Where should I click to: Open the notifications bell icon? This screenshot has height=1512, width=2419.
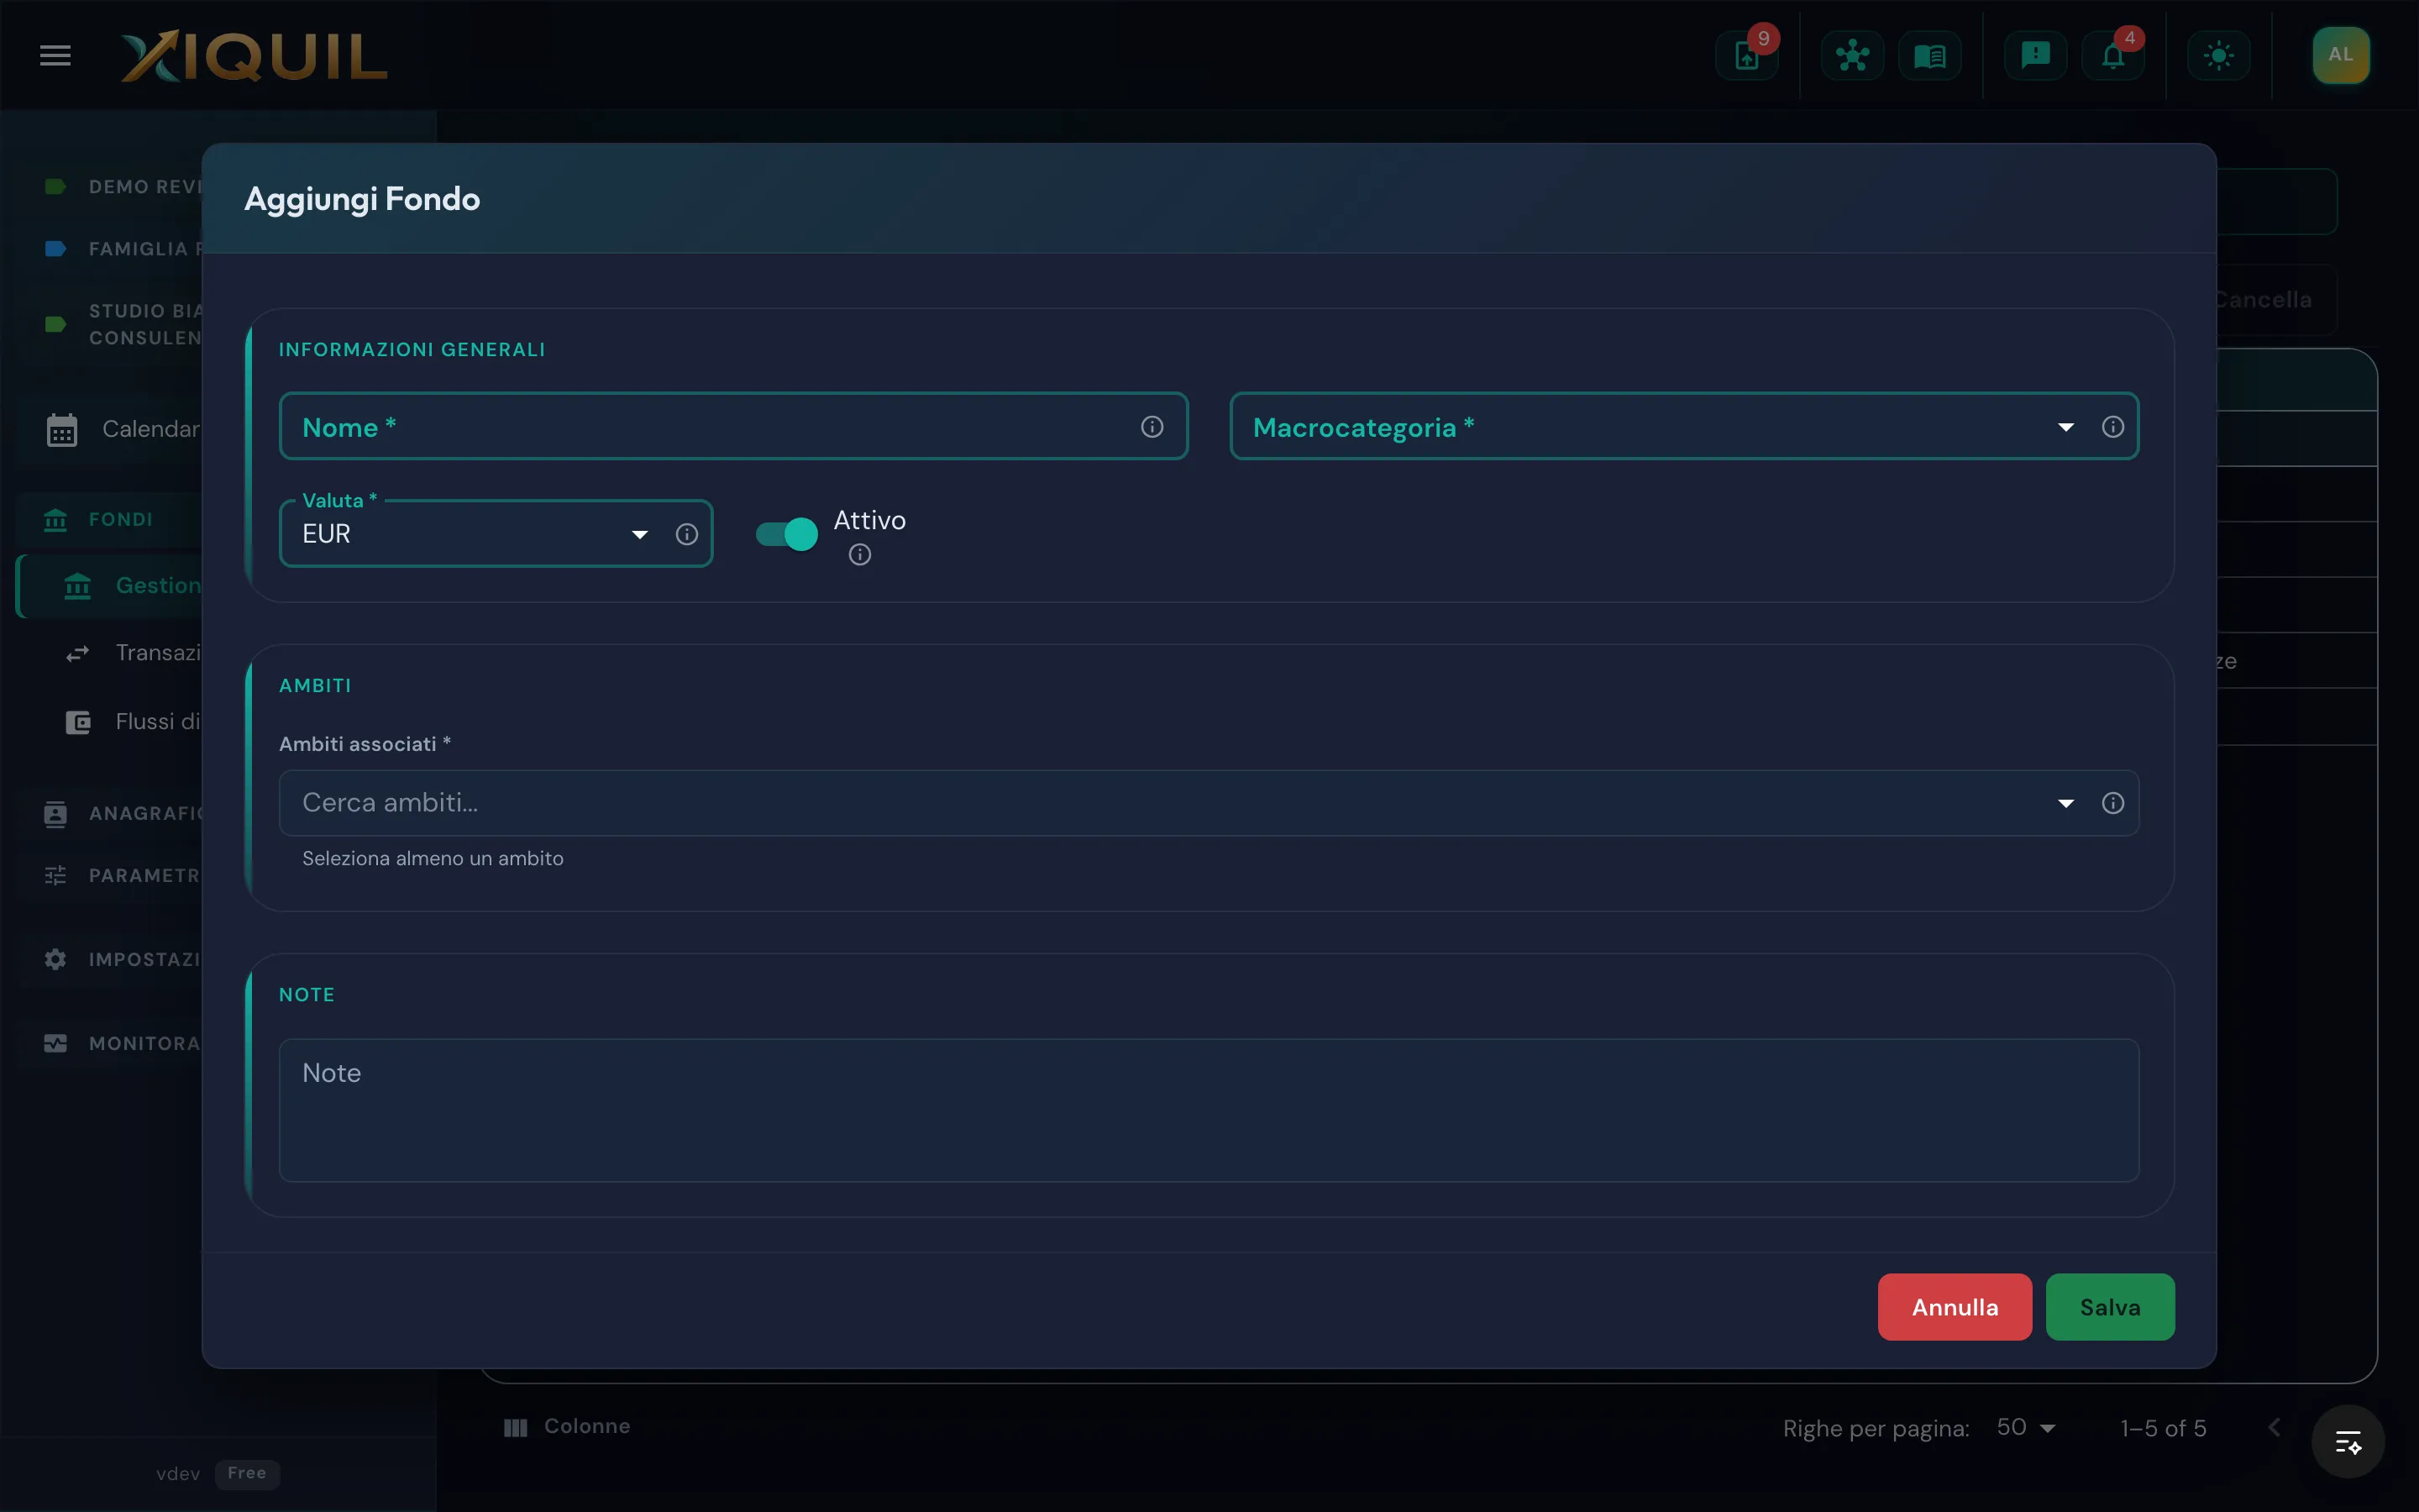tap(2112, 55)
